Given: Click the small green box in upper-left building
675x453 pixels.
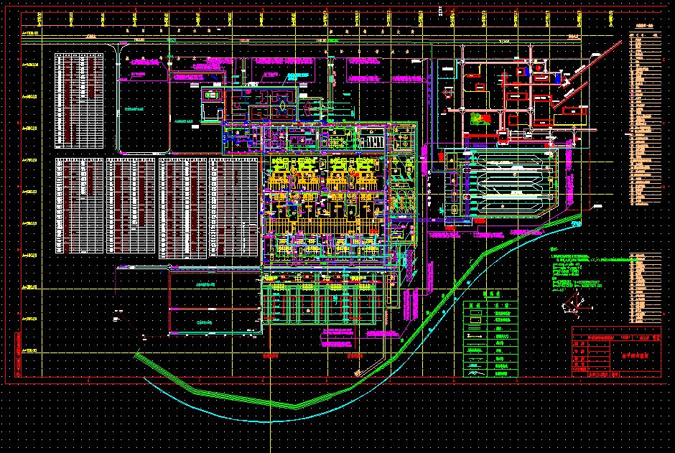Looking at the screenshot, I should [x=210, y=95].
